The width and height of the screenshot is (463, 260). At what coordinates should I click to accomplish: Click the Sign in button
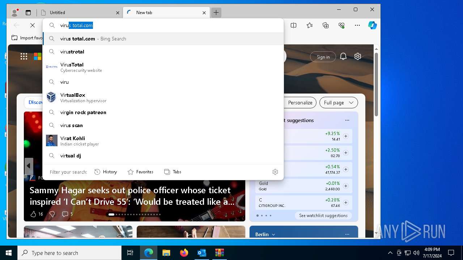323,57
